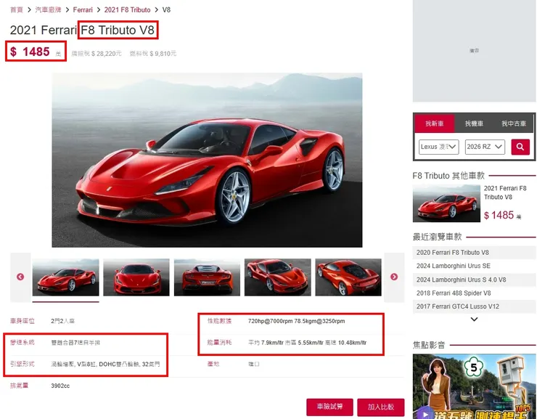Select the 找中古車 tab
The height and width of the screenshot is (419, 537).
pos(514,123)
